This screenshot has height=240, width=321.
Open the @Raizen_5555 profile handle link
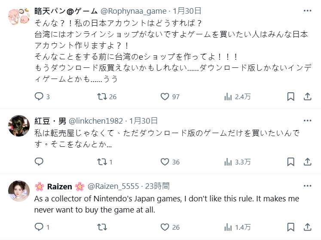(x=113, y=186)
